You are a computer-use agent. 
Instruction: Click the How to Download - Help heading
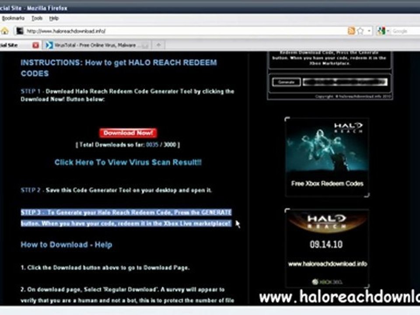(66, 245)
